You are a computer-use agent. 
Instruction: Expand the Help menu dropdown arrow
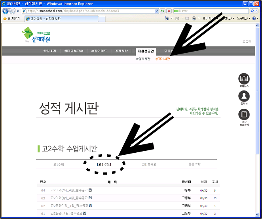(257, 18)
